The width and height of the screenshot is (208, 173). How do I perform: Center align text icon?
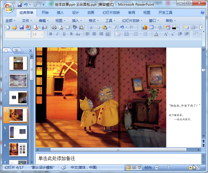[94, 34]
